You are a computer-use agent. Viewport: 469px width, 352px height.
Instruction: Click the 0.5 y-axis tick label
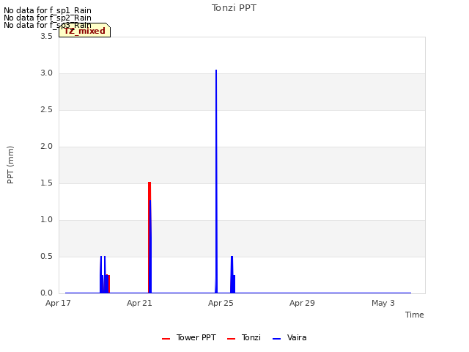tap(47, 256)
